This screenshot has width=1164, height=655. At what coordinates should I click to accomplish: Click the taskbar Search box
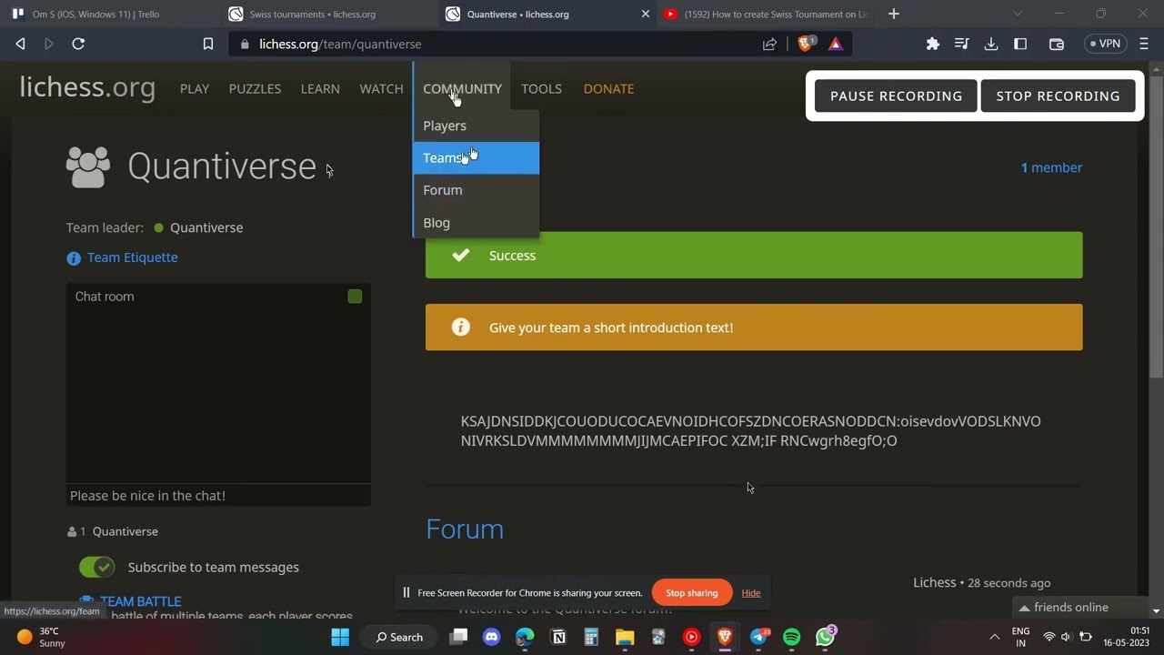pyautogui.click(x=399, y=637)
